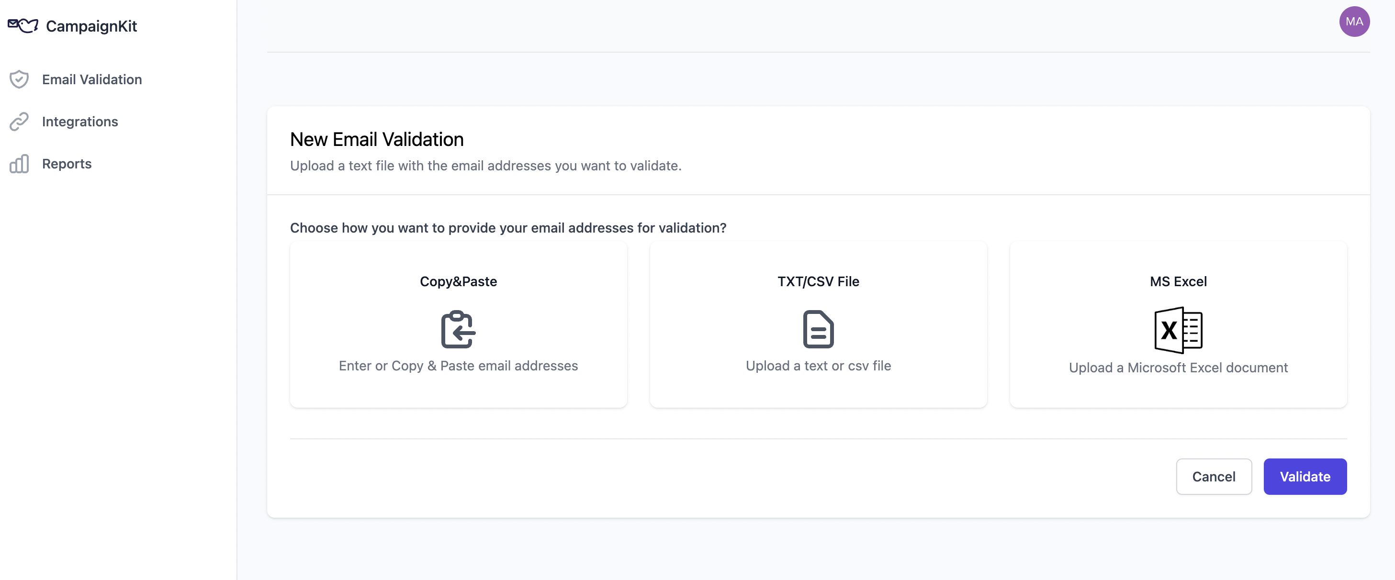
Task: Choose the TXT/CSV File option title
Action: [x=818, y=281]
